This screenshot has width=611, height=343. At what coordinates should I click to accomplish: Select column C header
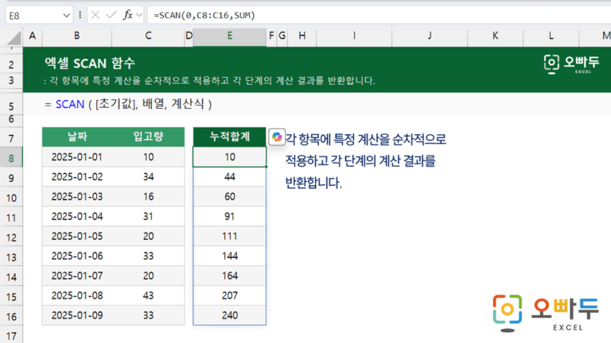tap(148, 37)
